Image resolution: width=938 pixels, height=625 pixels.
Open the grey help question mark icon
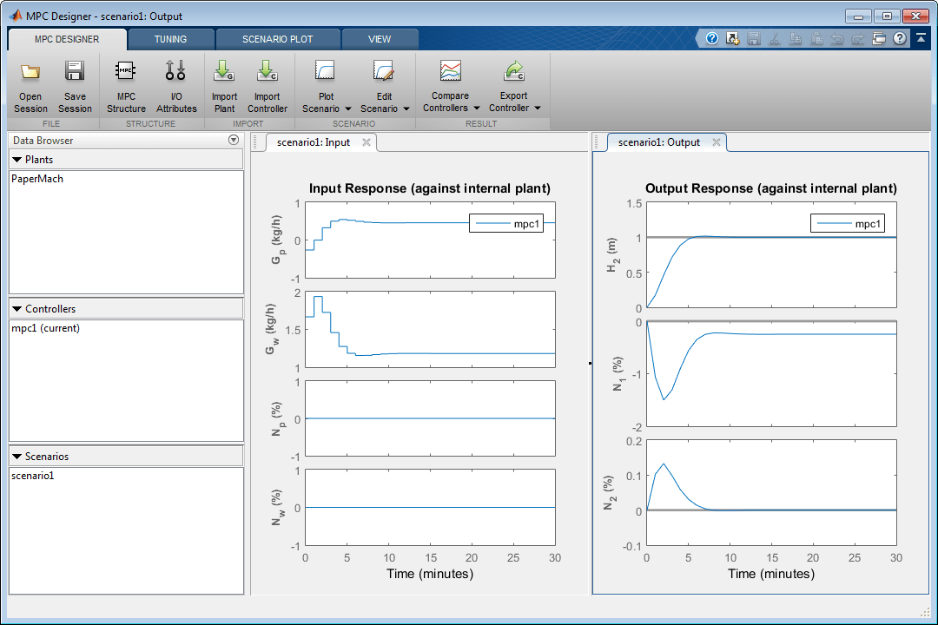(x=900, y=39)
